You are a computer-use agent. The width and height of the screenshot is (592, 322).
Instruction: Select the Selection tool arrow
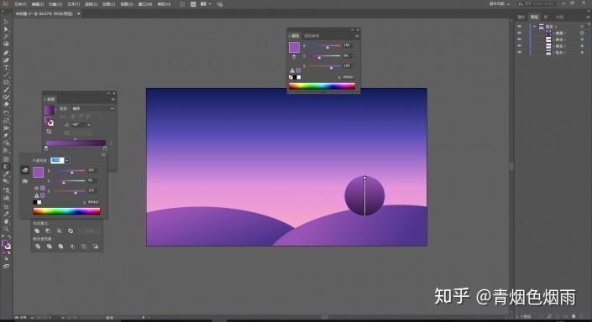pos(6,22)
